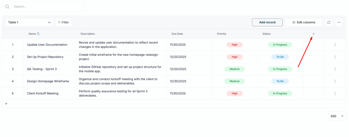Viewport: 349px width, 137px height.
Task: Sort by Name column arrows icon
Action: tap(39, 34)
